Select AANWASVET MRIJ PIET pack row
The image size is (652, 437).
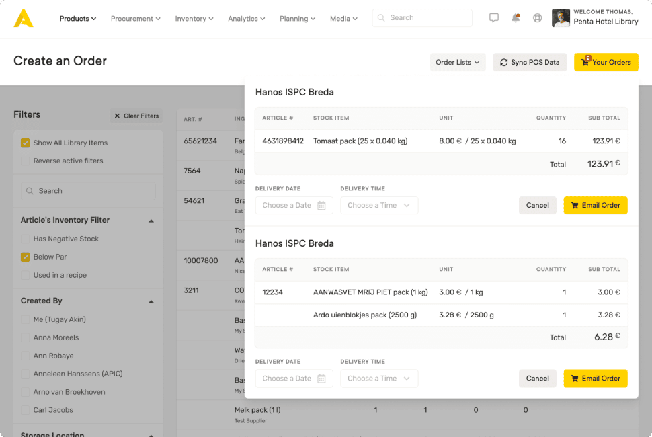[x=441, y=292]
